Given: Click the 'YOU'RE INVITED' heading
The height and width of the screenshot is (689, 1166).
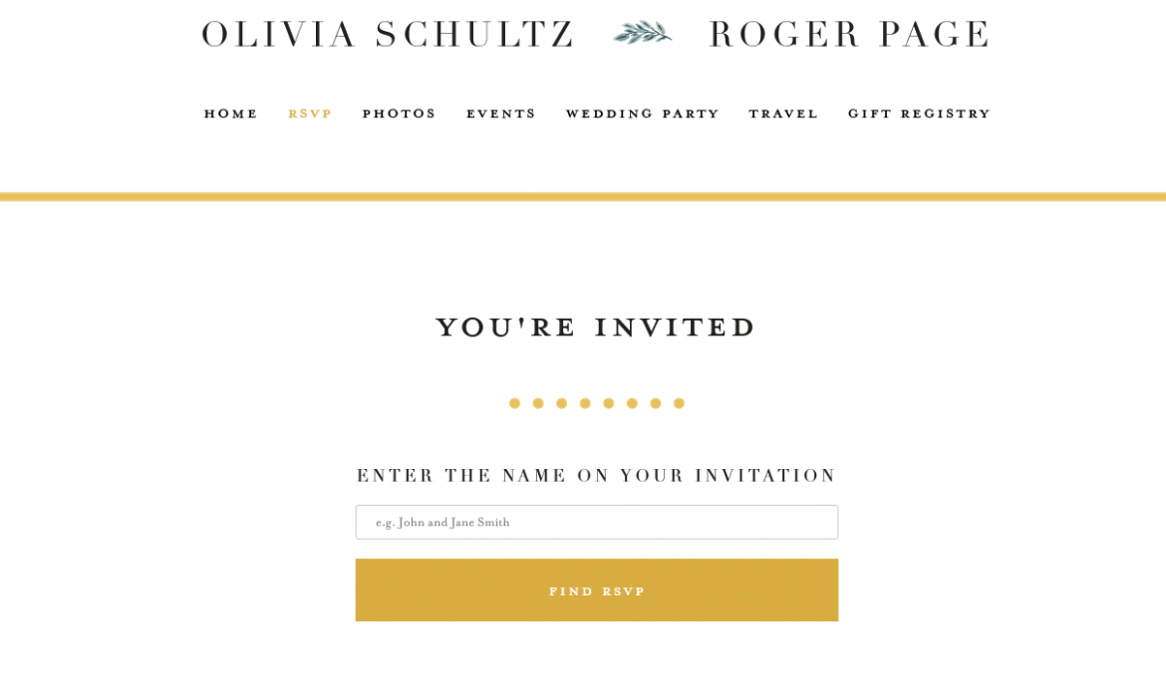Looking at the screenshot, I should click(x=596, y=327).
